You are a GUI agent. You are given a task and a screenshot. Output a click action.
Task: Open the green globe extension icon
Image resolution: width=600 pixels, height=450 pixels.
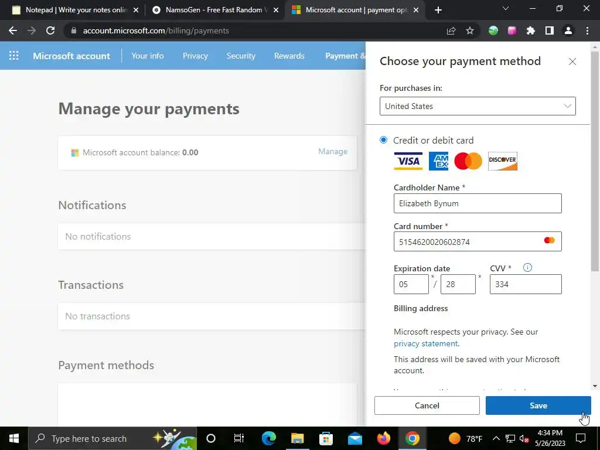click(493, 30)
